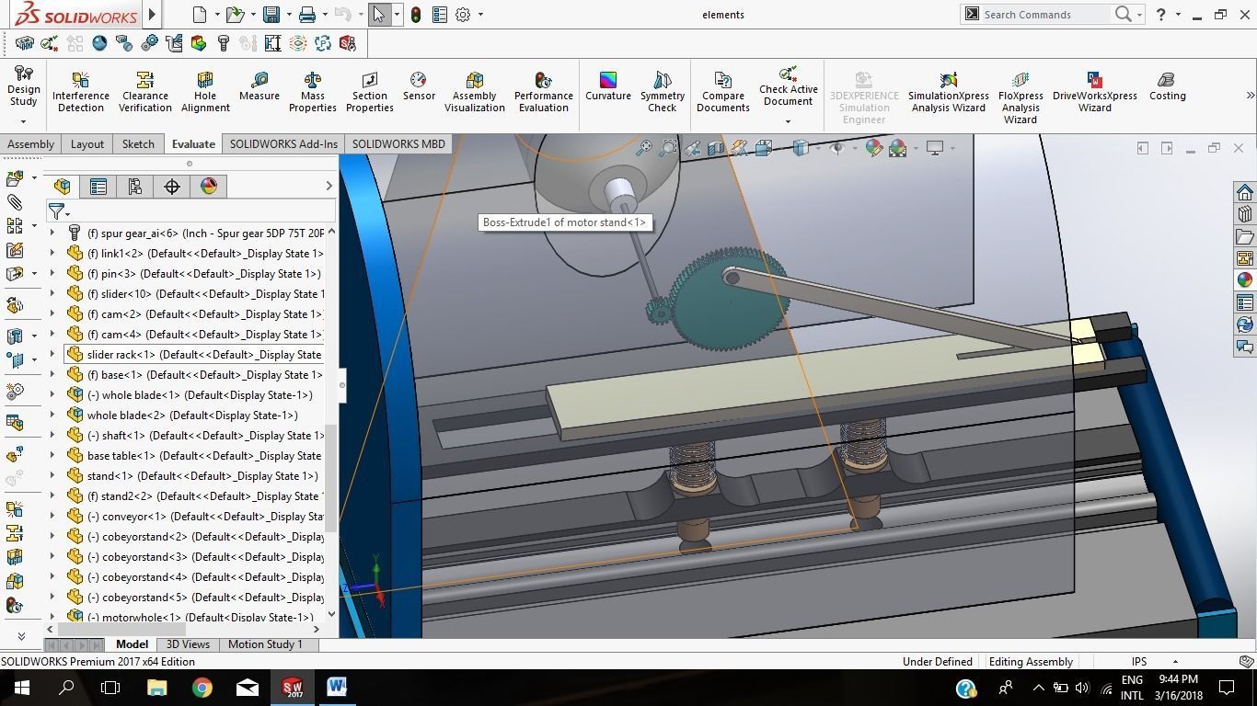Switch to SOLIDWORKS MBD tab
The width and height of the screenshot is (1257, 706).
click(x=398, y=144)
